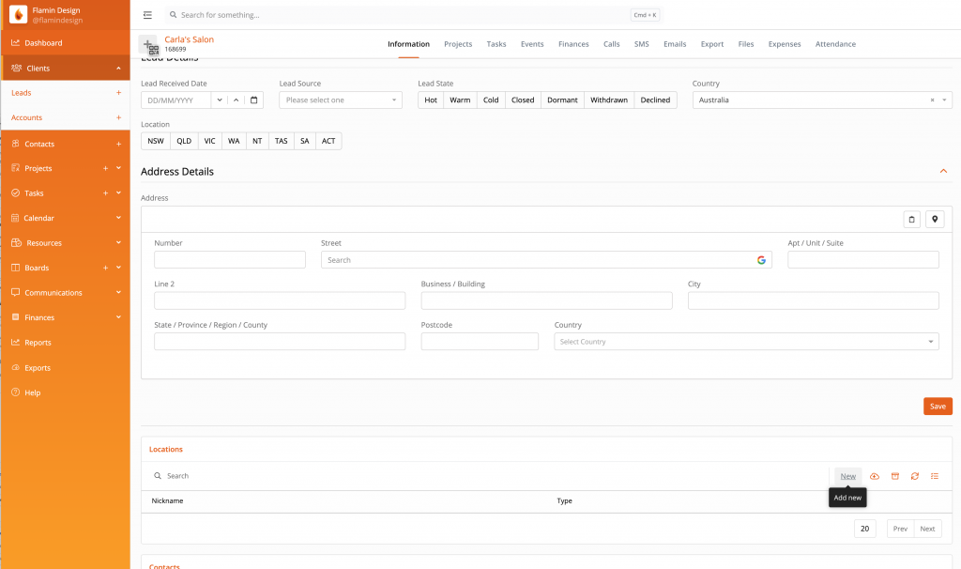This screenshot has width=961, height=569.
Task: Refresh the Locations table
Action: click(914, 476)
